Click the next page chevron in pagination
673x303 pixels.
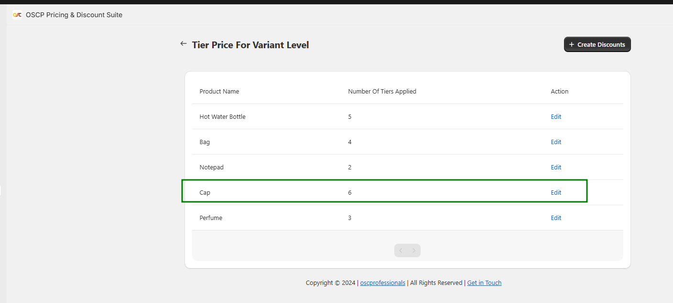click(414, 251)
